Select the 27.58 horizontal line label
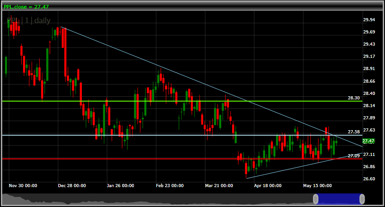The height and width of the screenshot is (207, 385). tap(353, 132)
